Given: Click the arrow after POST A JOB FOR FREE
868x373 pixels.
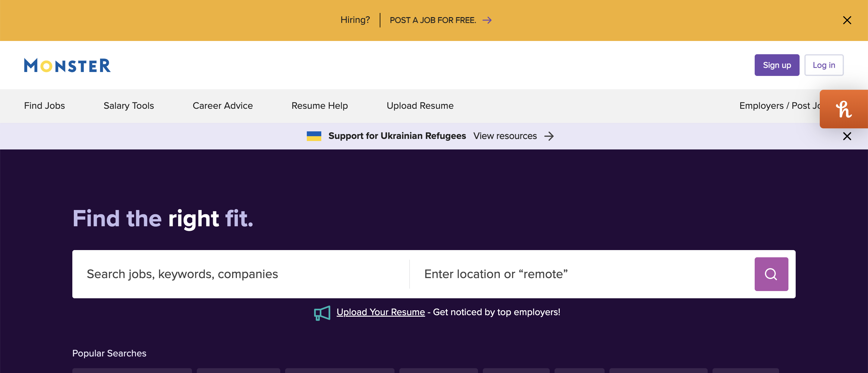Looking at the screenshot, I should click(x=487, y=20).
